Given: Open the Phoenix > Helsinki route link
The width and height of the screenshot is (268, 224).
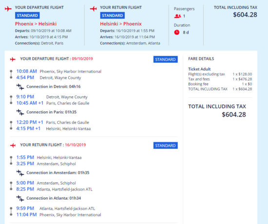Looking at the screenshot, I should point(36,24).
